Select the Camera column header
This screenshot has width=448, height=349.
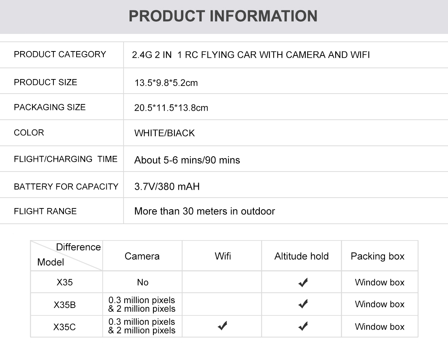pyautogui.click(x=142, y=256)
